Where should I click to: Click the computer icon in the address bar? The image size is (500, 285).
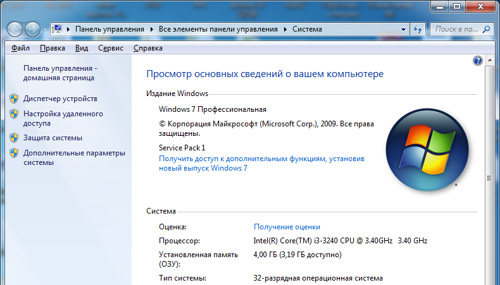pyautogui.click(x=58, y=29)
